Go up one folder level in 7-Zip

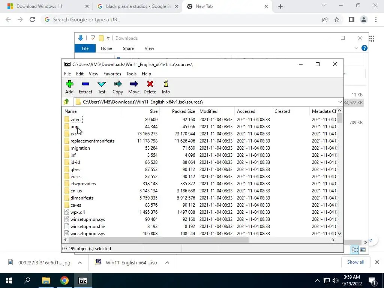(66, 102)
